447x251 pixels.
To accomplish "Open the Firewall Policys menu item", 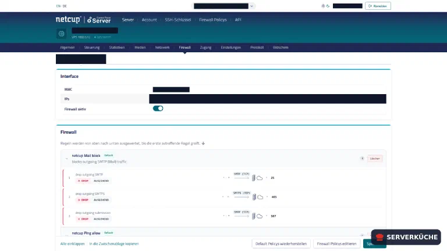I will tap(212, 20).
